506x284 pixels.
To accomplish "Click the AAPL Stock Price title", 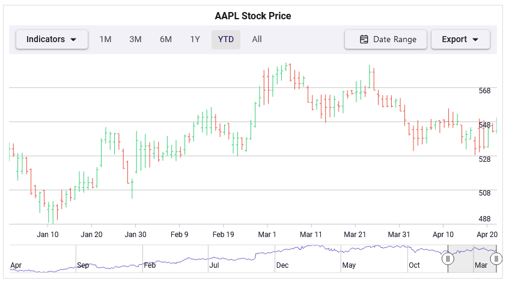I will [x=253, y=16].
